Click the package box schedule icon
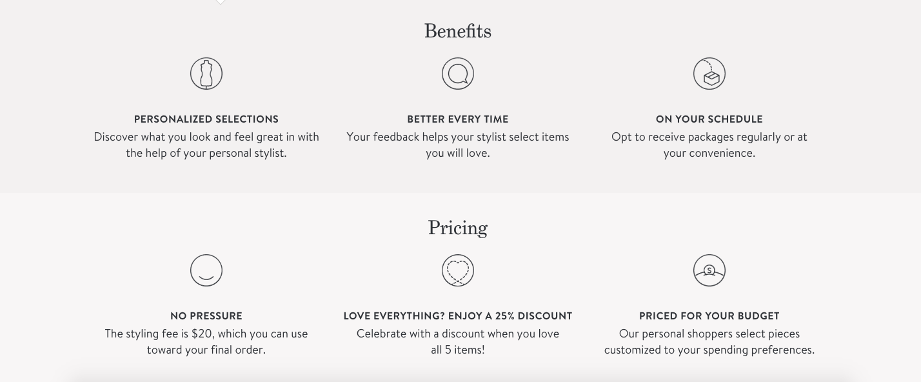921x382 pixels. click(x=709, y=74)
